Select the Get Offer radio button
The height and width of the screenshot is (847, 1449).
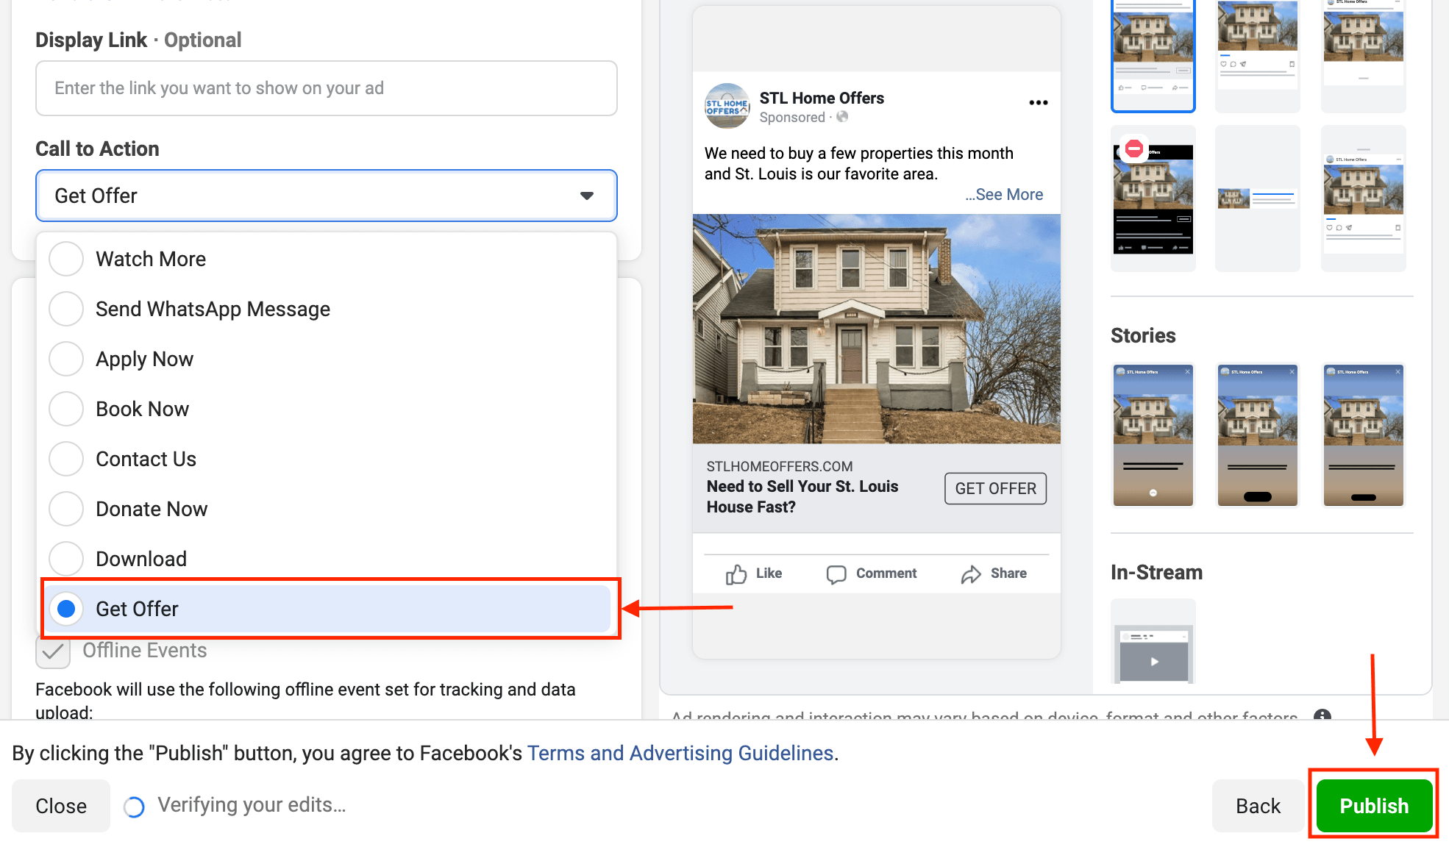[65, 608]
